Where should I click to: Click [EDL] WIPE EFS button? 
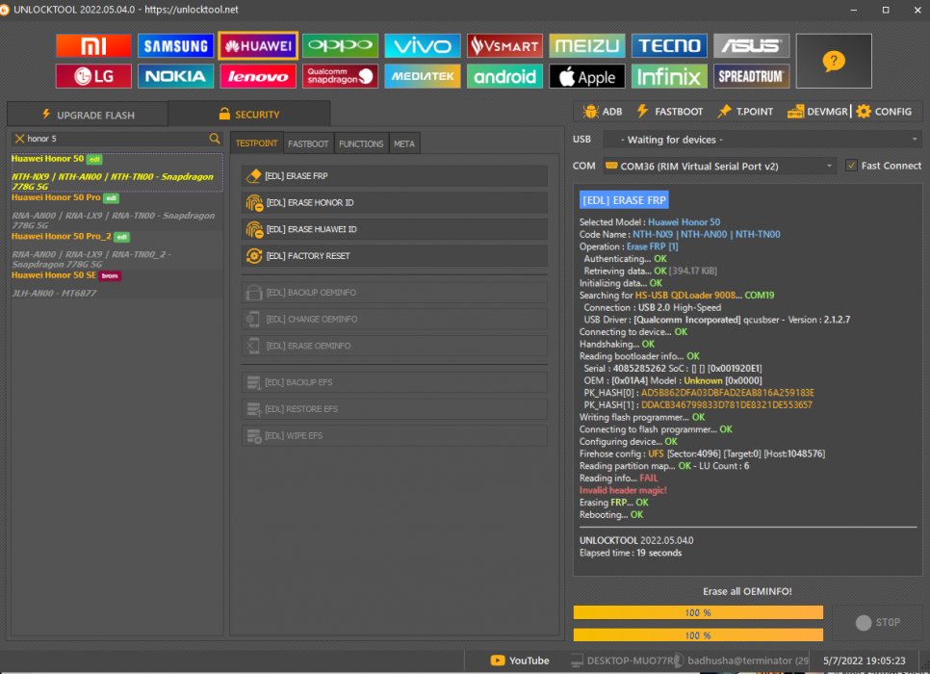pyautogui.click(x=395, y=436)
